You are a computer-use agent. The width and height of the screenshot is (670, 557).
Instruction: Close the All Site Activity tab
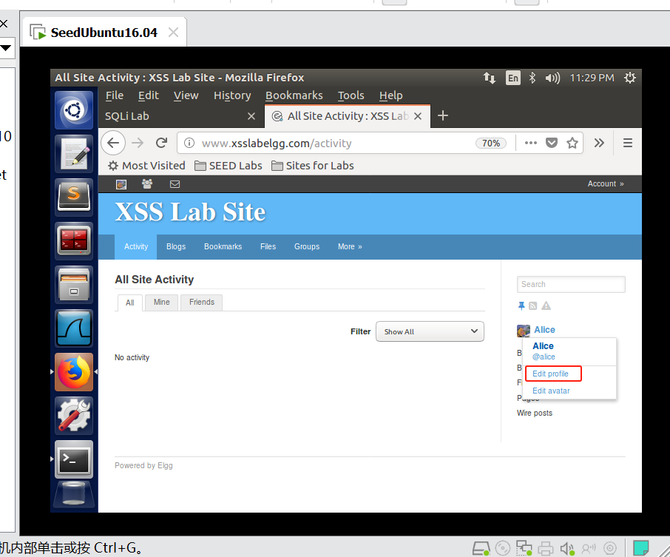coord(418,116)
